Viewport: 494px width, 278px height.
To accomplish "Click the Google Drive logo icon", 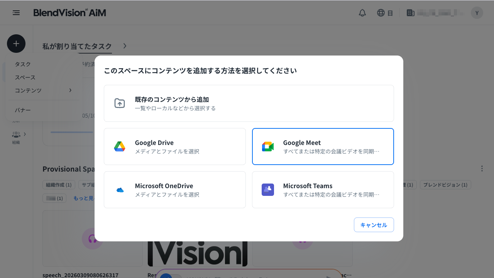I will (120, 147).
